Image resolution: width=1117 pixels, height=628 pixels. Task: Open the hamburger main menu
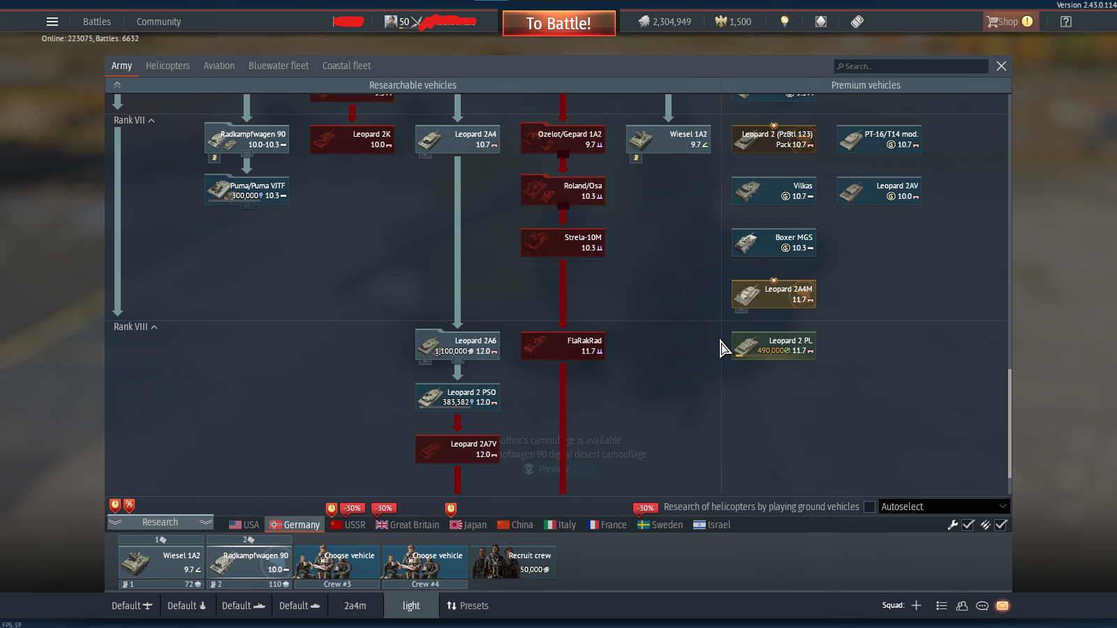[x=52, y=22]
